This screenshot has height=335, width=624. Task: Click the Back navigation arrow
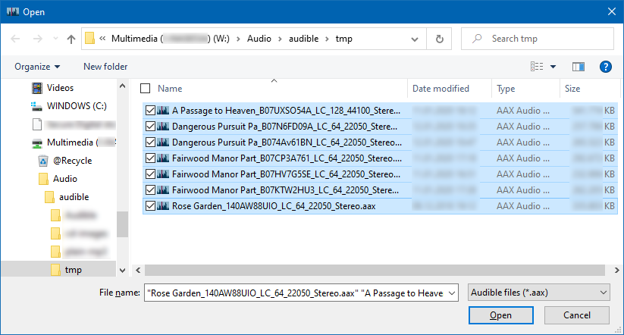[15, 39]
